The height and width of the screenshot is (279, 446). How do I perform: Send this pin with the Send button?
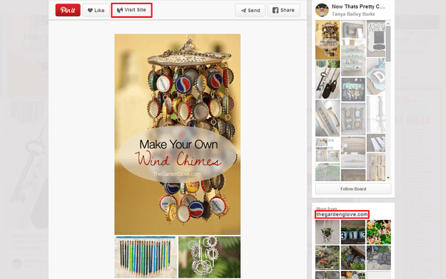point(250,10)
